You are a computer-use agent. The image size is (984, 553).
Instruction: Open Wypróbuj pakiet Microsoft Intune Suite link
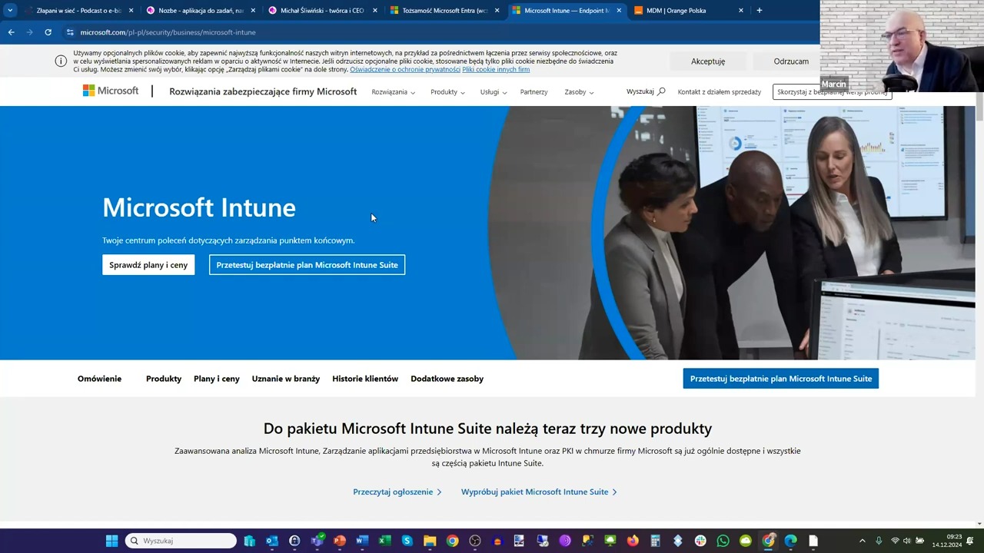(539, 492)
